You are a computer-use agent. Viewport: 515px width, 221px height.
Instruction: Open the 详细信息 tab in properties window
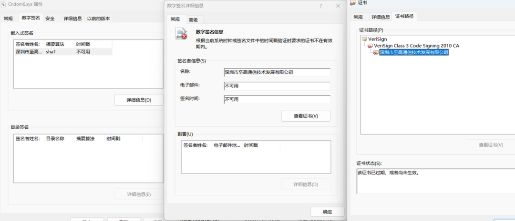72,19
